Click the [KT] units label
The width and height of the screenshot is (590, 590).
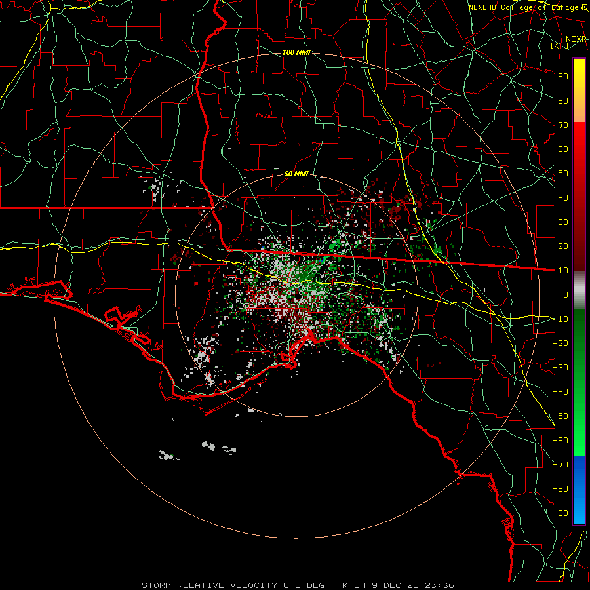click(560, 45)
